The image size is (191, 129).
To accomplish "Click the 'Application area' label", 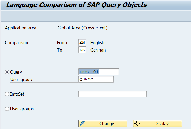I will click(21, 28).
